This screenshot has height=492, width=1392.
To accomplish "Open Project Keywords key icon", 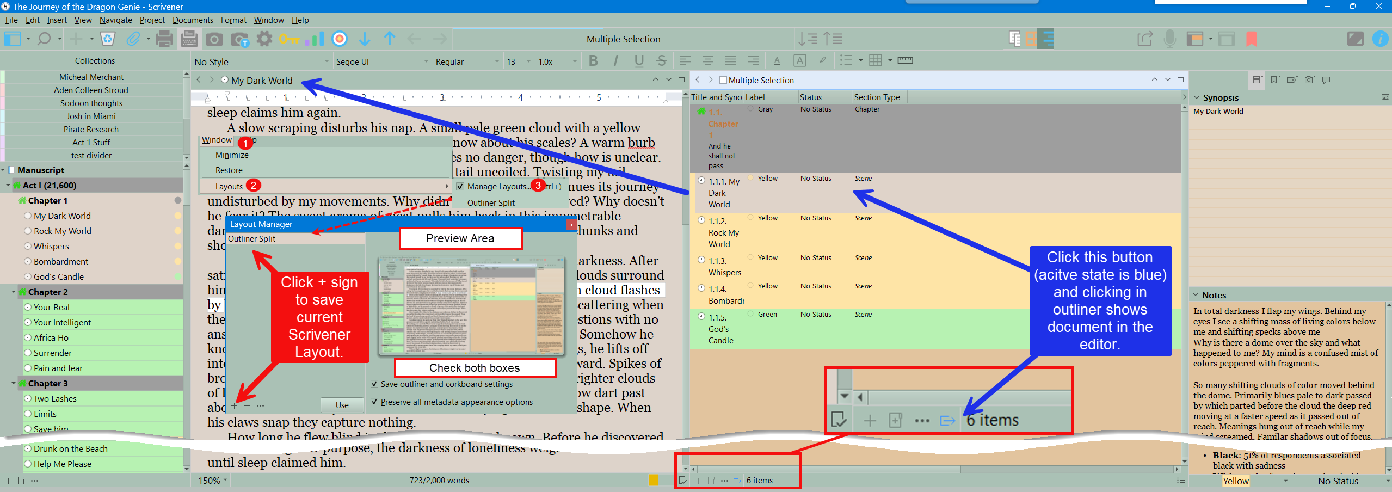I will [289, 39].
